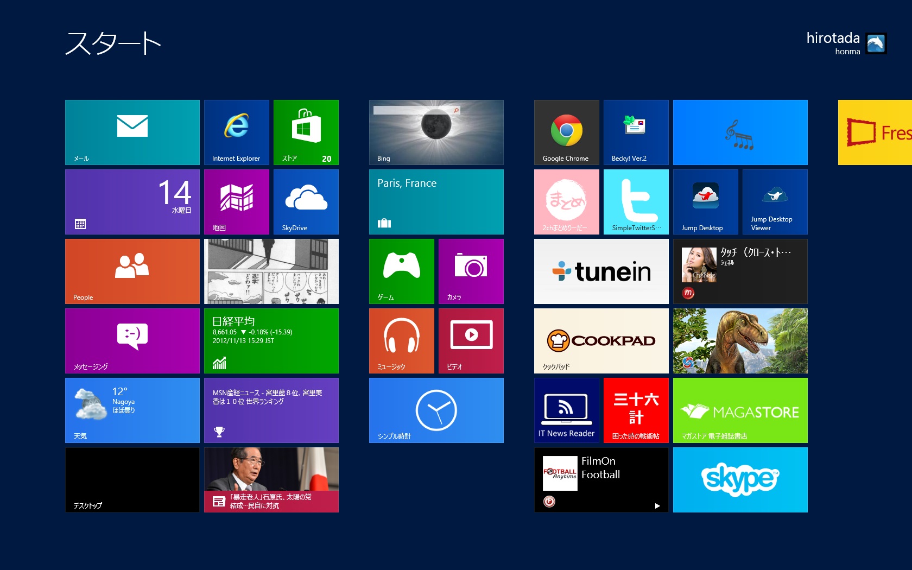Open the manga Photos tile
Viewport: 912px width, 570px height.
(271, 271)
